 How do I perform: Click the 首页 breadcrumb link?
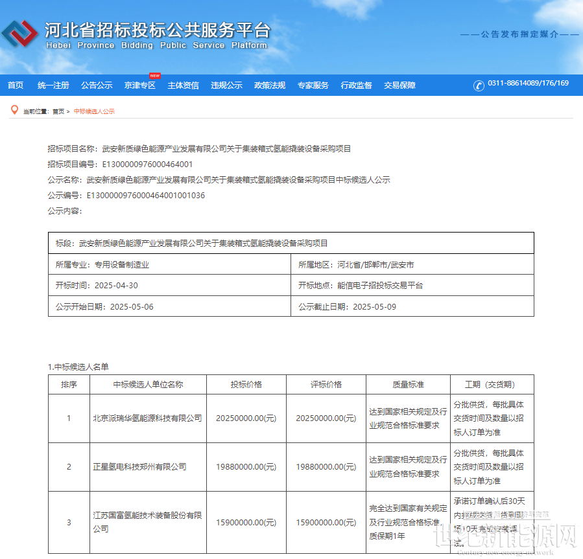coord(58,111)
